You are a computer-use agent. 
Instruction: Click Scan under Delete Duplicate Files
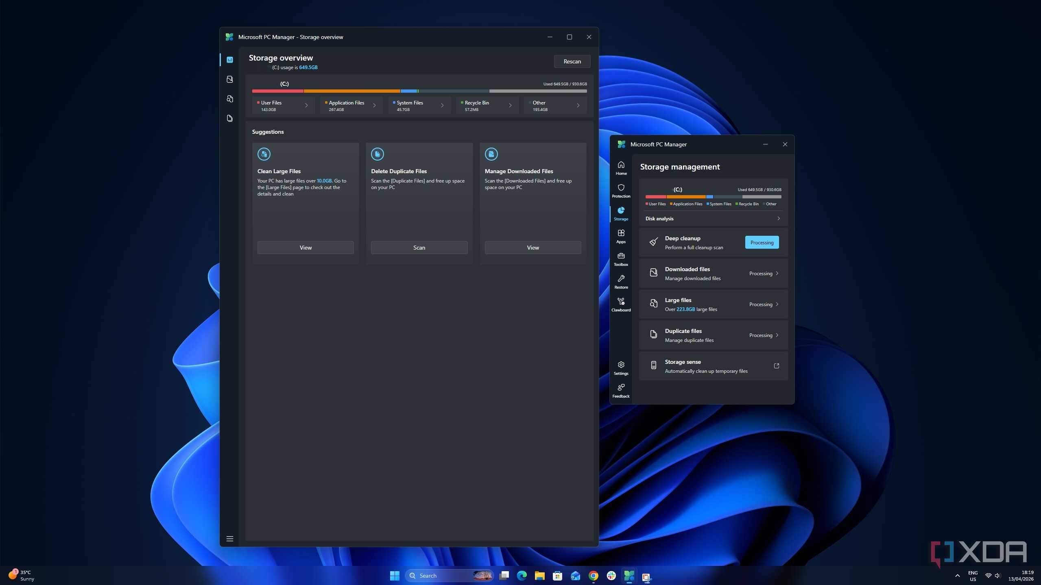pos(419,248)
